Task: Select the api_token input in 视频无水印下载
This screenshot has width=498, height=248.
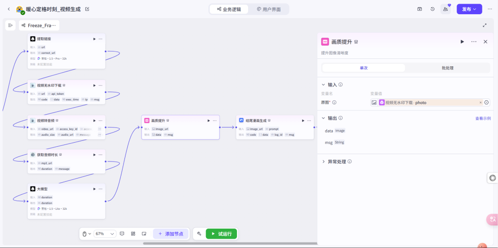Action: tap(56, 94)
